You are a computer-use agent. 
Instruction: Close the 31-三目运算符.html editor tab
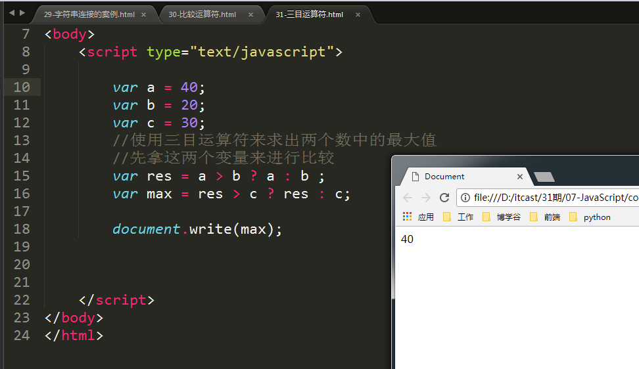click(x=358, y=14)
